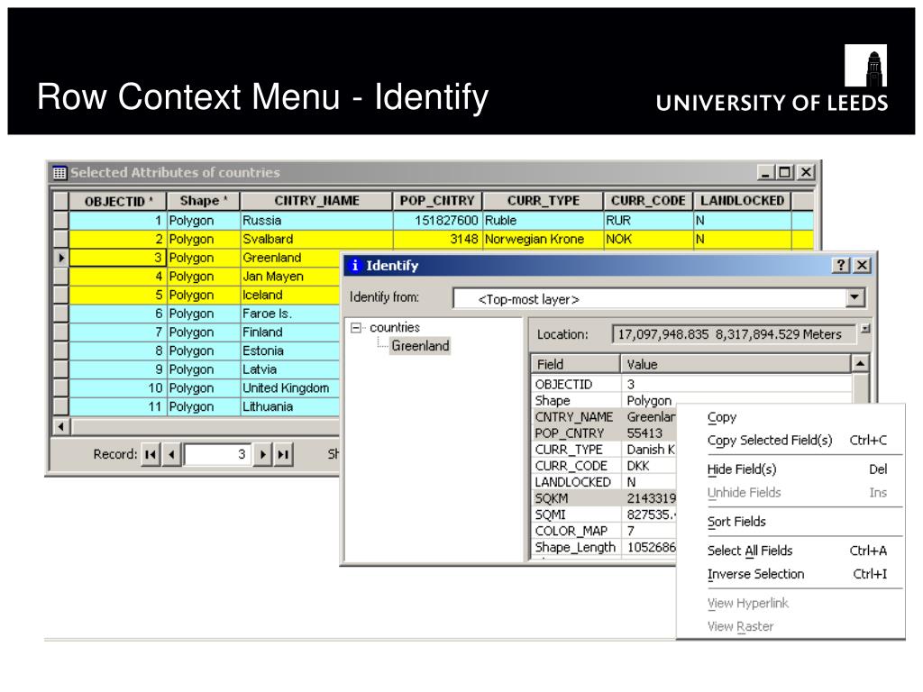The image size is (923, 692).
Task: Select row selector for Svalbard row
Action: (60, 240)
